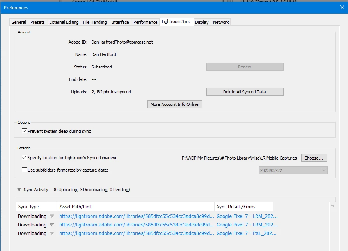The image size is (348, 251).
Task: Click the Sync Type column header
Action: [x=32, y=207]
